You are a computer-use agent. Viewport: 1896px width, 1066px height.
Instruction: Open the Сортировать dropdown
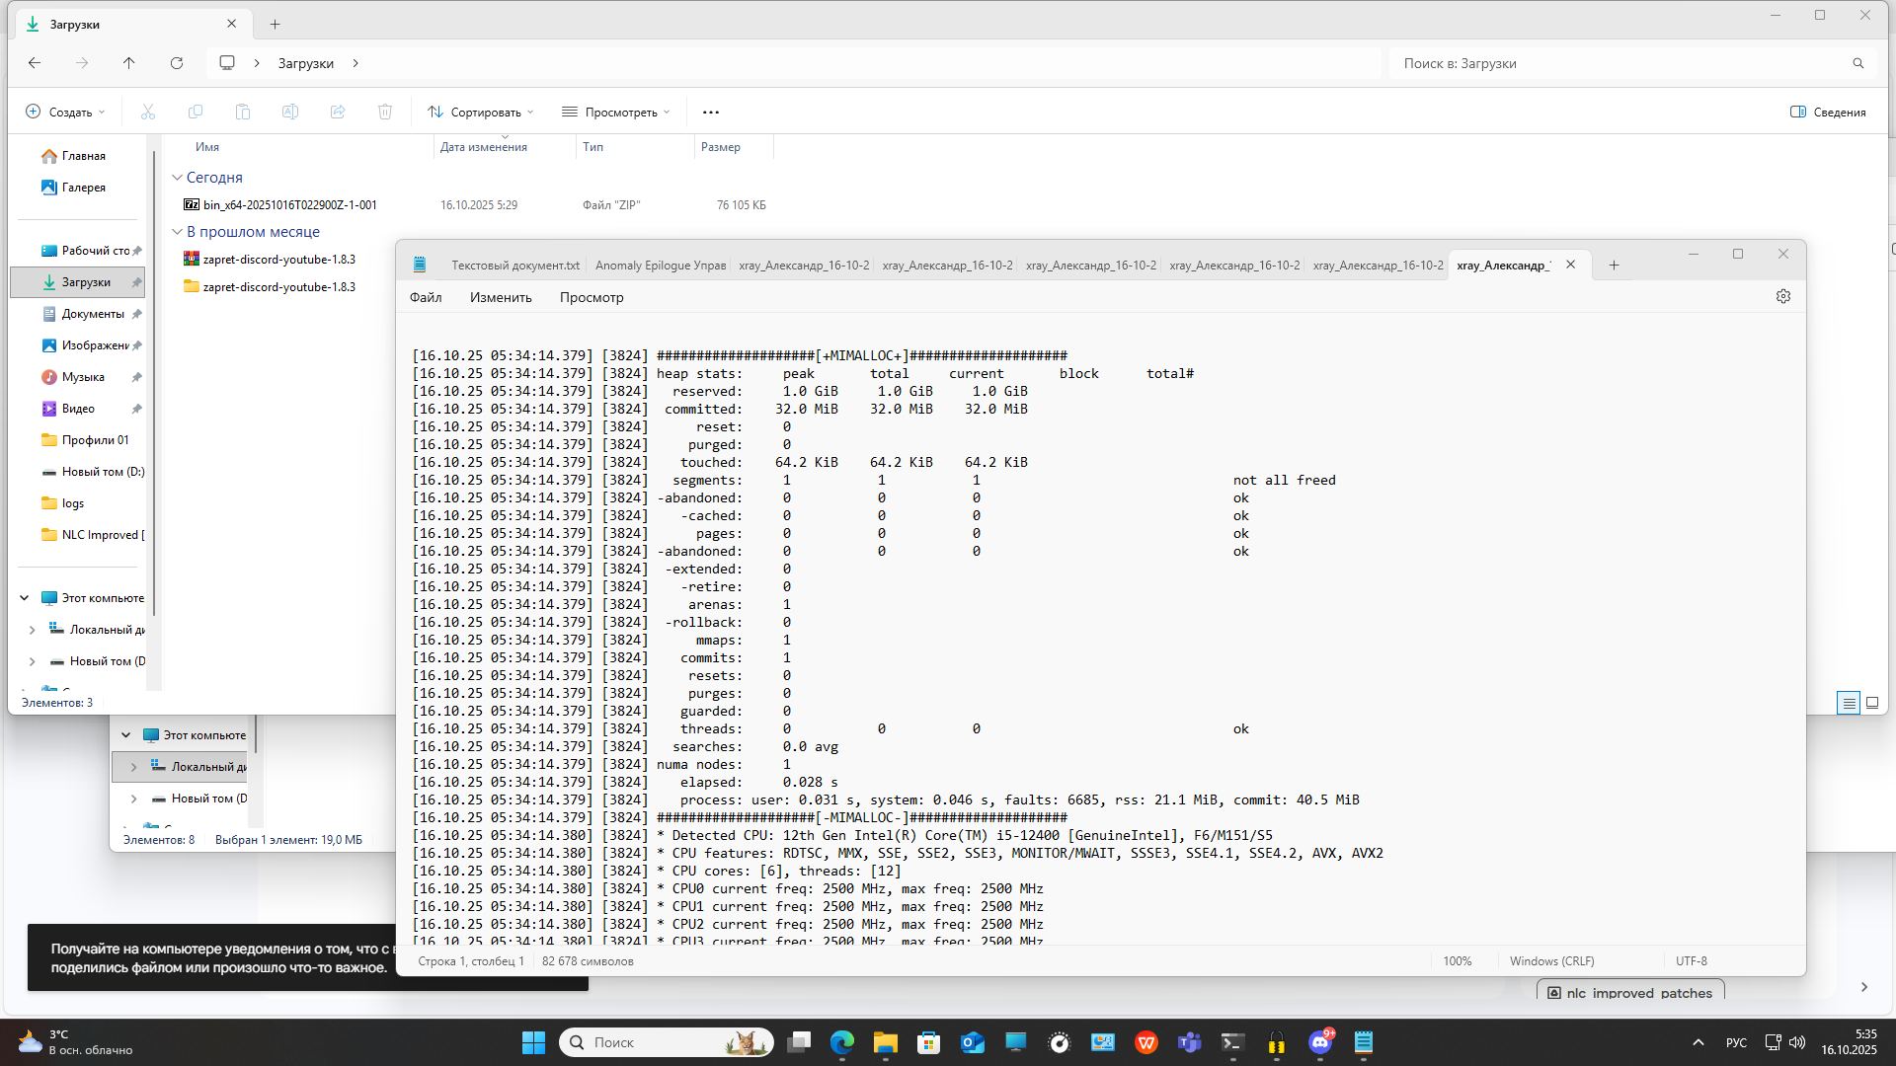481,112
